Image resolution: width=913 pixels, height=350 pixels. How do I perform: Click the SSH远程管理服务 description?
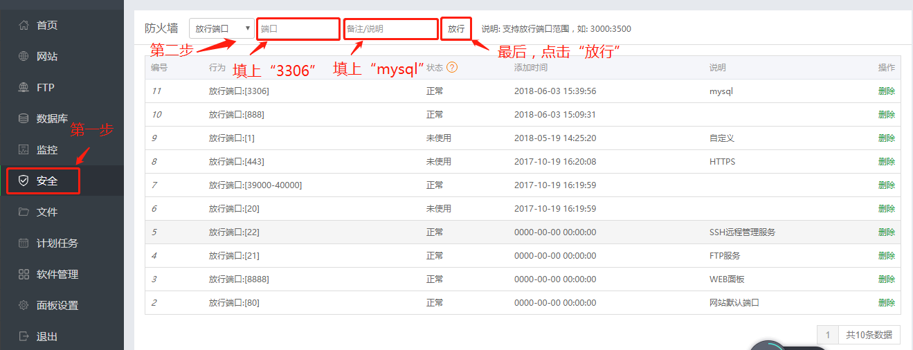click(742, 232)
